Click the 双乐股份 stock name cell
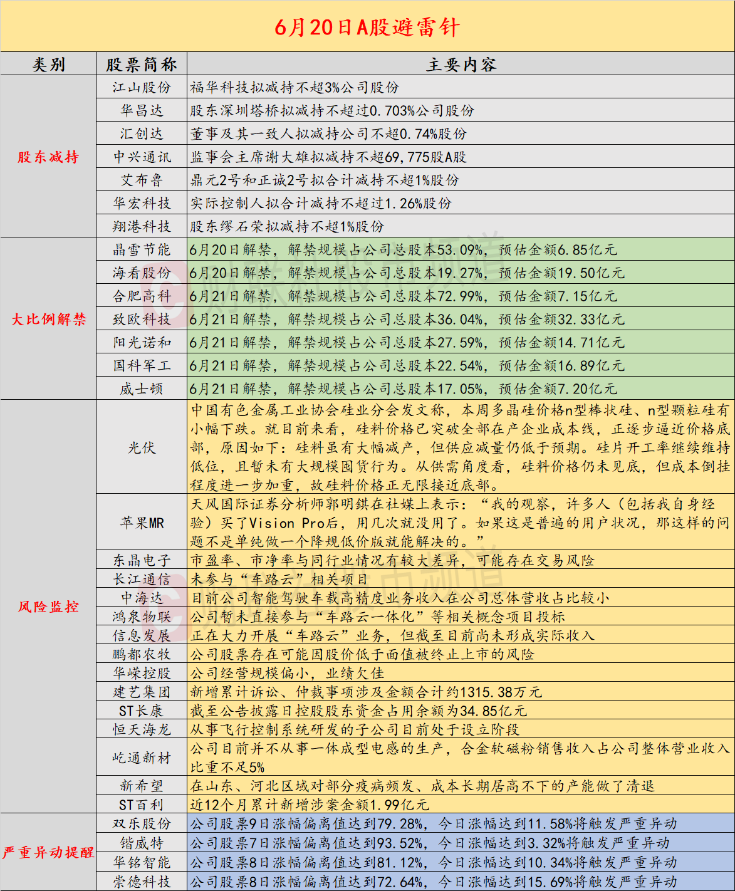Image resolution: width=735 pixels, height=891 pixels. [x=142, y=823]
